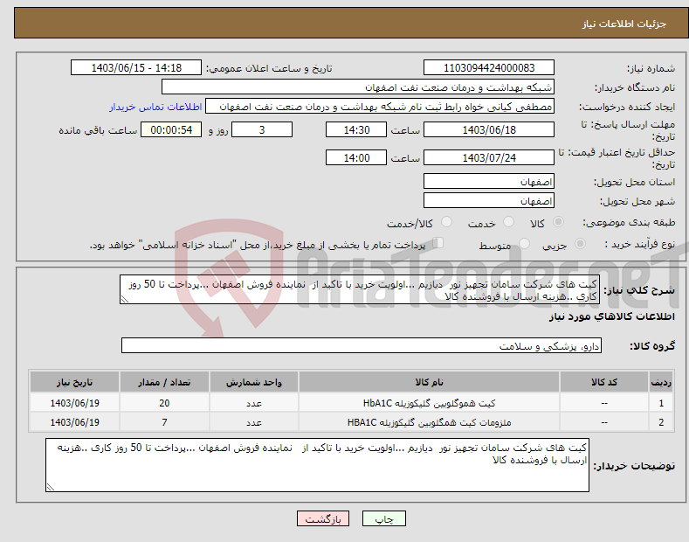The width and height of the screenshot is (689, 542).
Task: Click the نام کالا column header
Action: click(429, 382)
